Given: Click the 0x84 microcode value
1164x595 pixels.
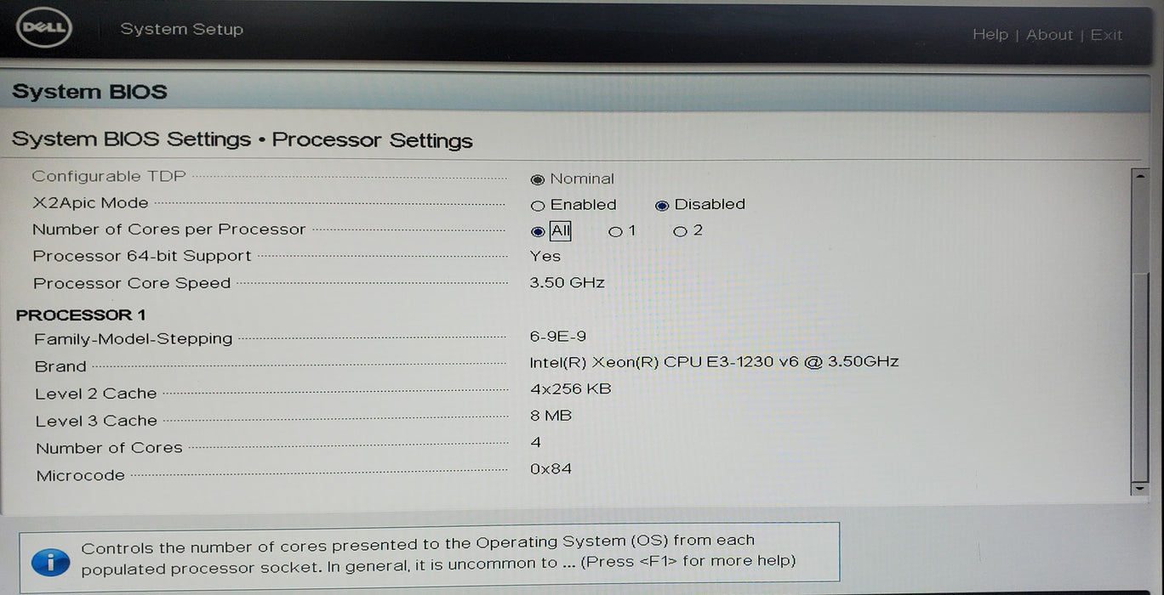Looking at the screenshot, I should [x=551, y=468].
